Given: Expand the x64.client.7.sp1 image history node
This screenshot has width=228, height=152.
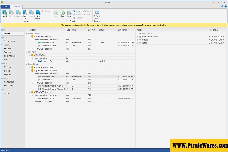Looking at the screenshot, I should [x=29, y=67].
